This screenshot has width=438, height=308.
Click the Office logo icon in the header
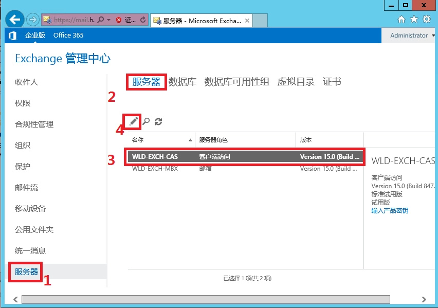pyautogui.click(x=12, y=35)
